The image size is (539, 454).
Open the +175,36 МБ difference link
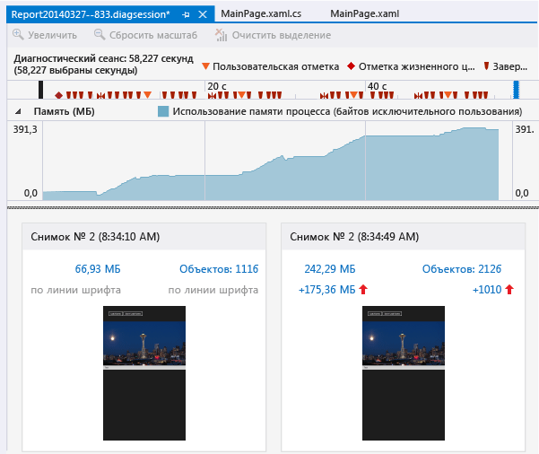(x=327, y=290)
